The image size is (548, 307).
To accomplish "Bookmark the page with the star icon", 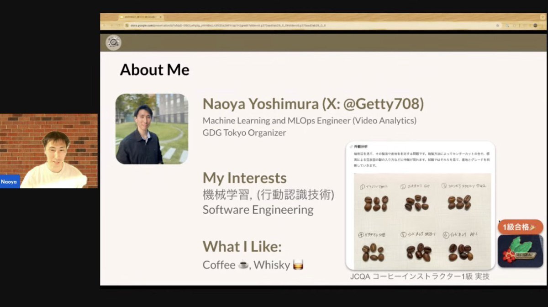I will (x=497, y=26).
